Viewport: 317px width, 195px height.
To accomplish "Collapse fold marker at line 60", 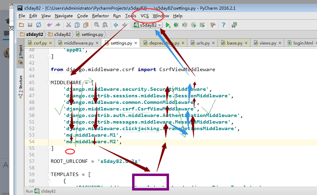I will click(x=48, y=181).
